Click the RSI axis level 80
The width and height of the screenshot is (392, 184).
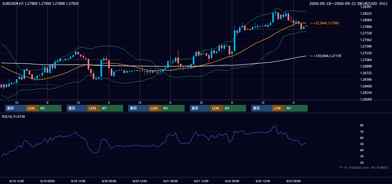tap(362, 125)
